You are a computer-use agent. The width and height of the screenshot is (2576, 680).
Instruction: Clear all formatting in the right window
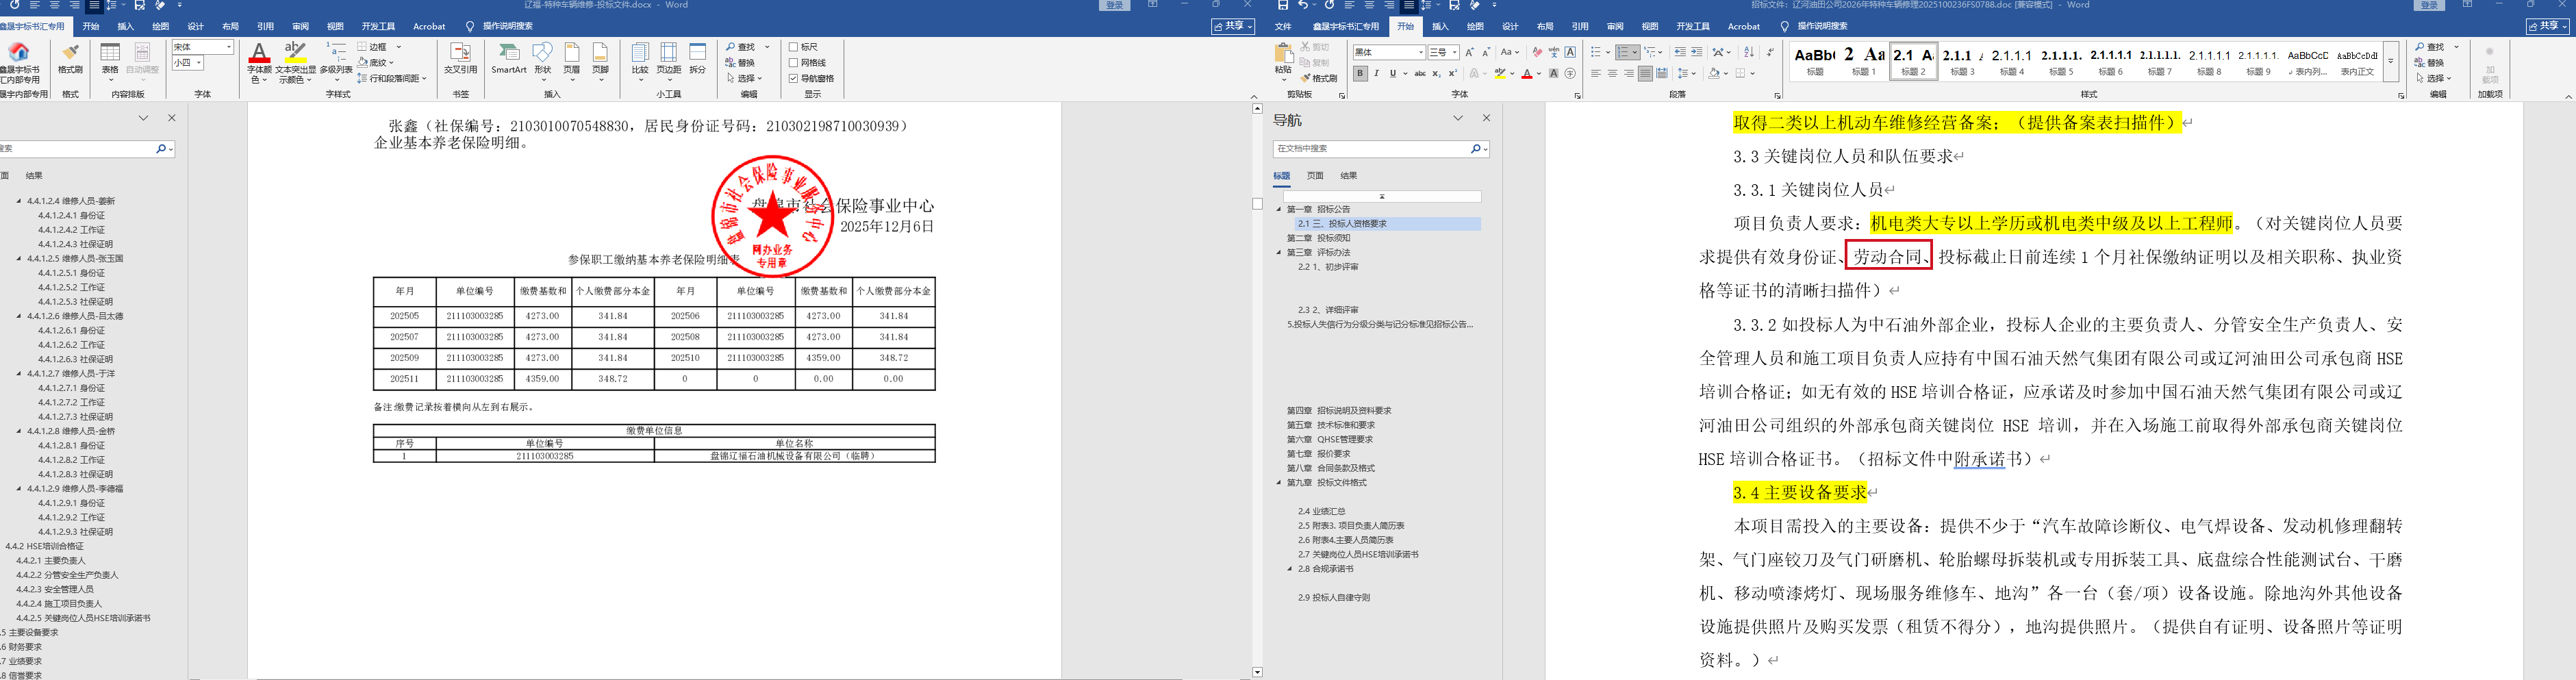(1537, 52)
